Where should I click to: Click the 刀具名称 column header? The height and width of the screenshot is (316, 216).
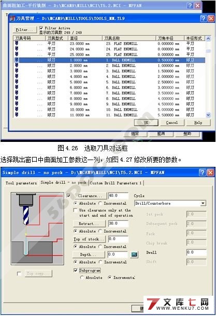pos(129,38)
